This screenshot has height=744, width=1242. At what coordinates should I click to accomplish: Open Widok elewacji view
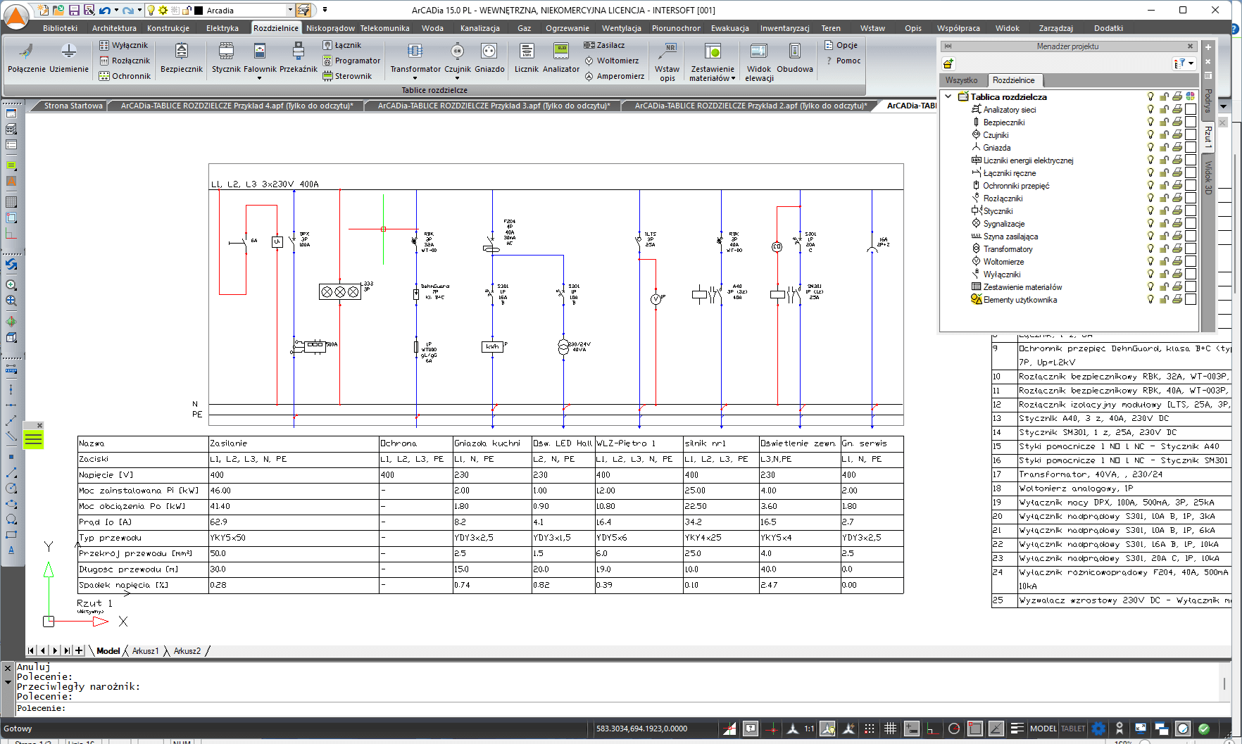[759, 62]
